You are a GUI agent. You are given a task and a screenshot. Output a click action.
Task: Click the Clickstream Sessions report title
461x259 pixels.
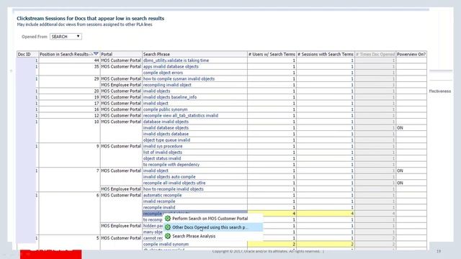tap(91, 19)
